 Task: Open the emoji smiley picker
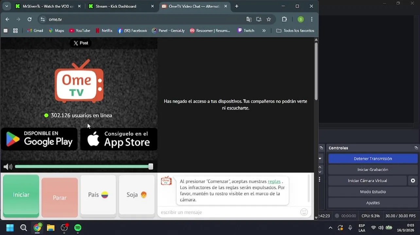[304, 212]
